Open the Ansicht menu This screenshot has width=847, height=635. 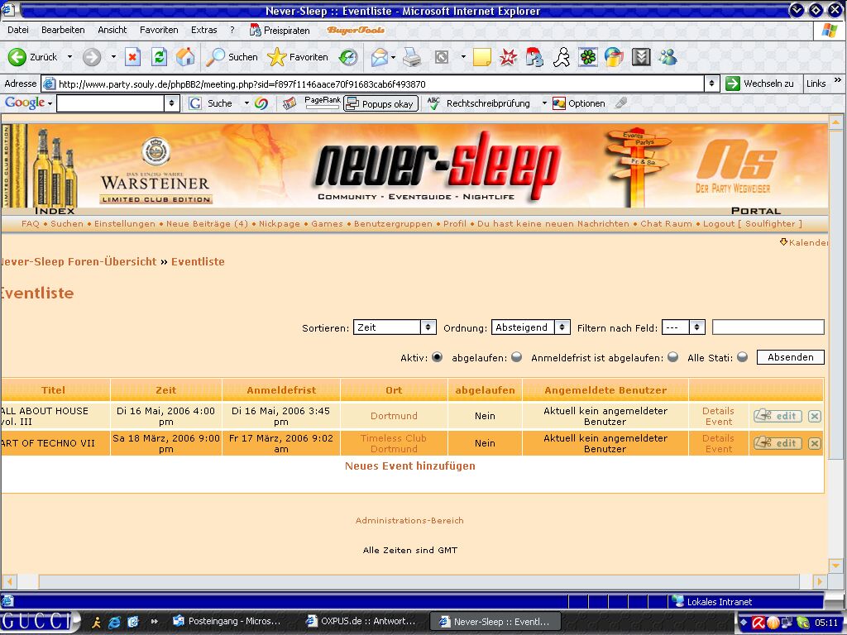coord(112,30)
